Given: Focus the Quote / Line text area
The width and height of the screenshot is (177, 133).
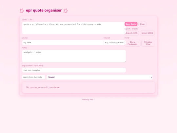Looking at the screenshot, I should click(74, 28).
